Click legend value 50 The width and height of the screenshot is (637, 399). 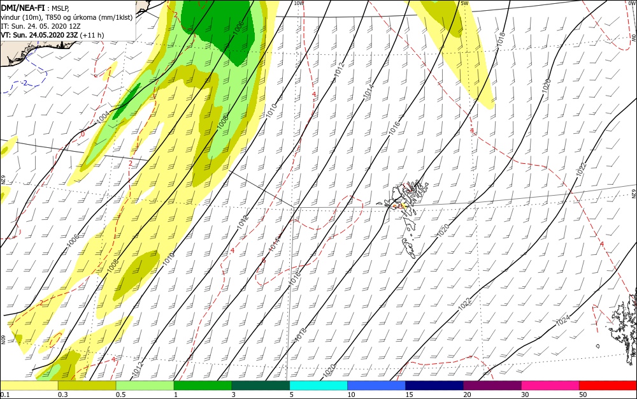pos(583,395)
